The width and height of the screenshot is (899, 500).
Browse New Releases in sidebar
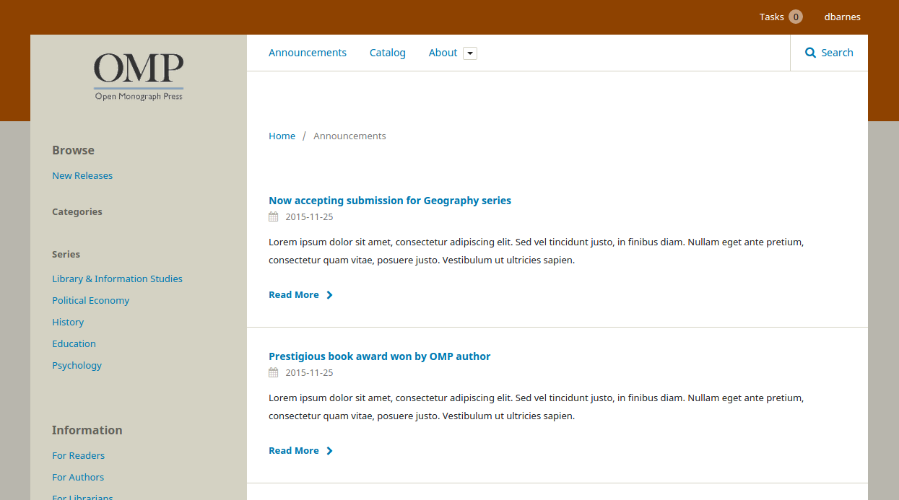pyautogui.click(x=82, y=175)
